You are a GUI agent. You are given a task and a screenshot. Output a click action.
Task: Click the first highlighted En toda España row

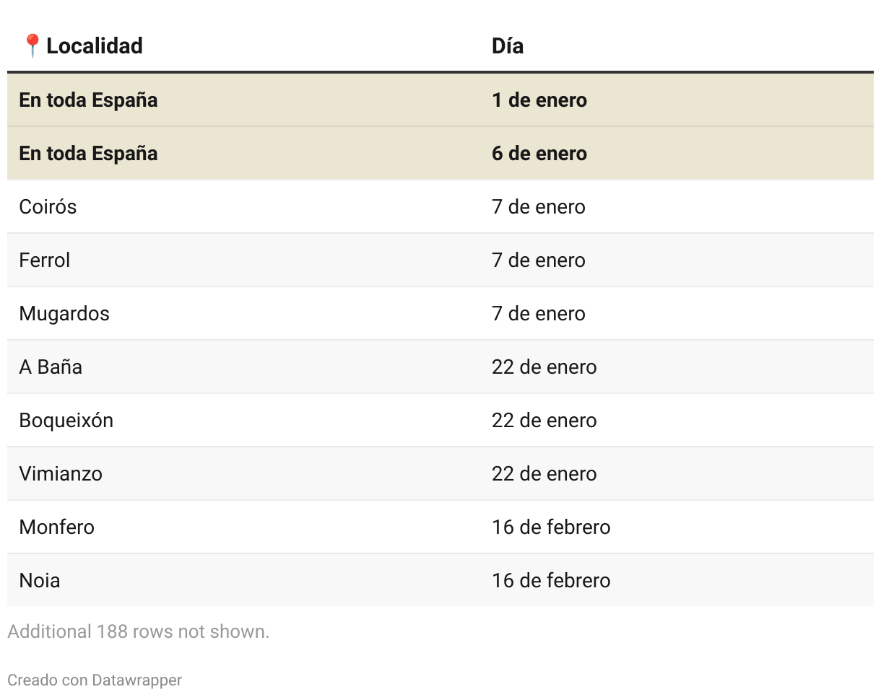440,100
